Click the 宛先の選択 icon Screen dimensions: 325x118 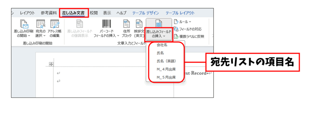(x=41, y=24)
